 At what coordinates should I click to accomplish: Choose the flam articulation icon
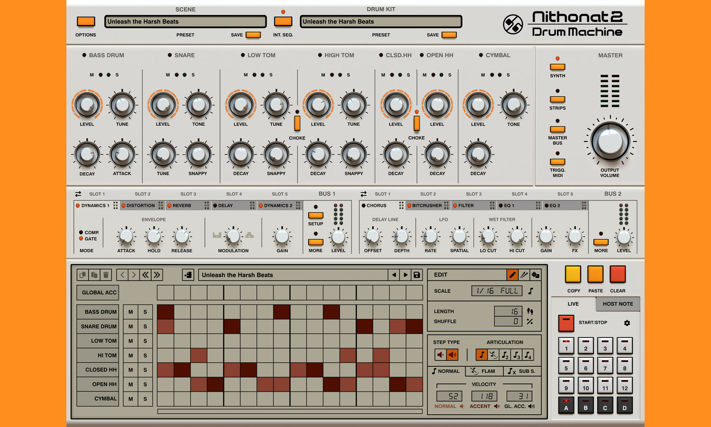tap(493, 354)
